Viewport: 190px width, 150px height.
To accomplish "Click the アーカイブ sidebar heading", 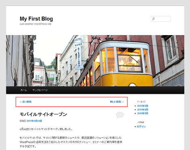I will 141,102.
